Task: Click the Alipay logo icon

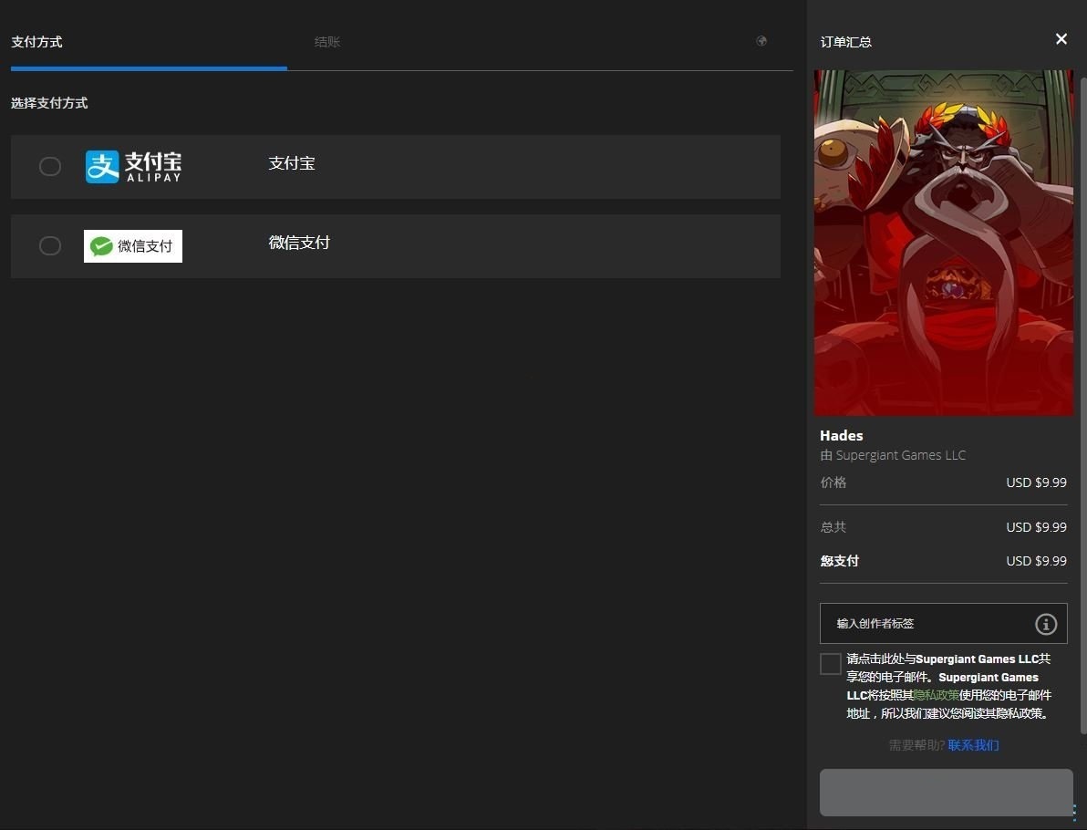Action: 133,167
